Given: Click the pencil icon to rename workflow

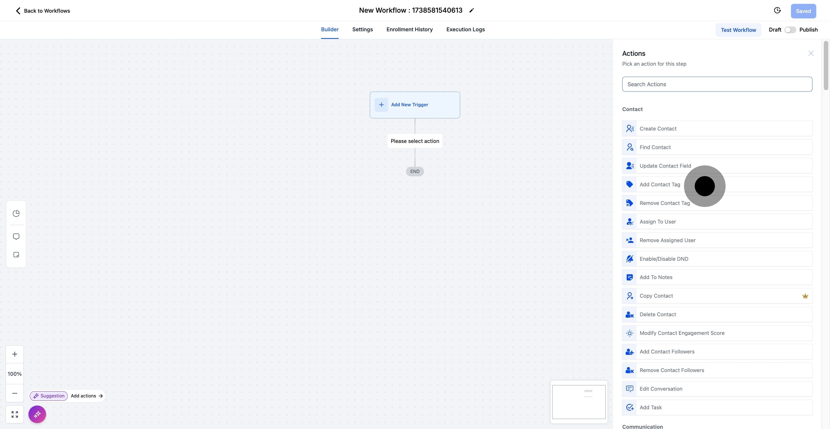Looking at the screenshot, I should click(471, 11).
